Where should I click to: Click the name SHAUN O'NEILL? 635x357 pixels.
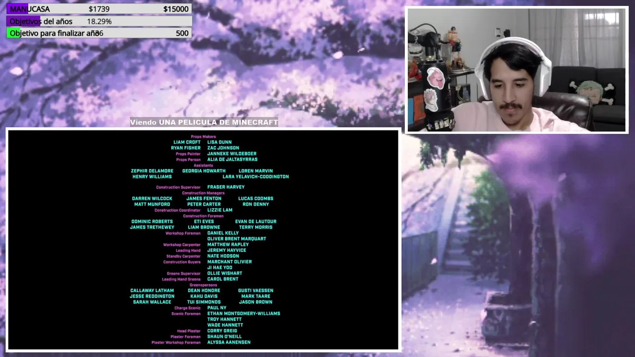point(224,337)
